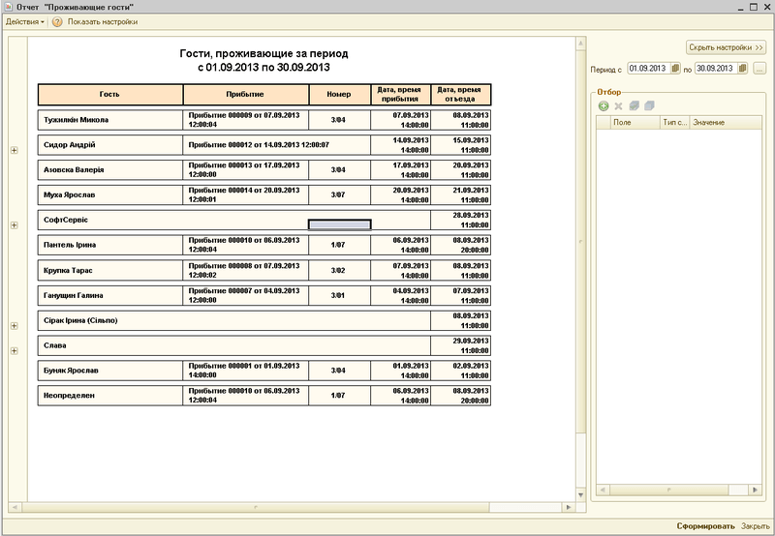This screenshot has height=536, width=775.
Task: Click the Закрыть button
Action: pyautogui.click(x=756, y=526)
